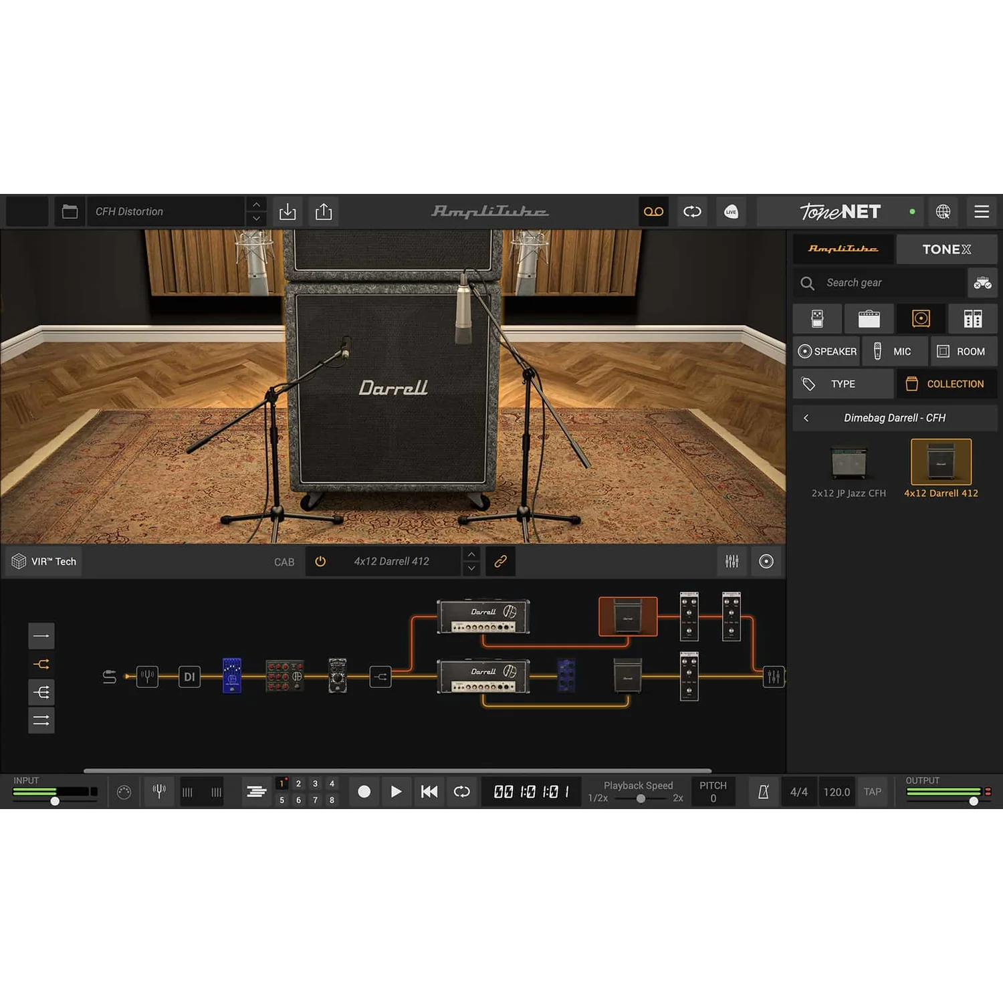Select the ROOM tab
1003x1003 pixels.
964,351
